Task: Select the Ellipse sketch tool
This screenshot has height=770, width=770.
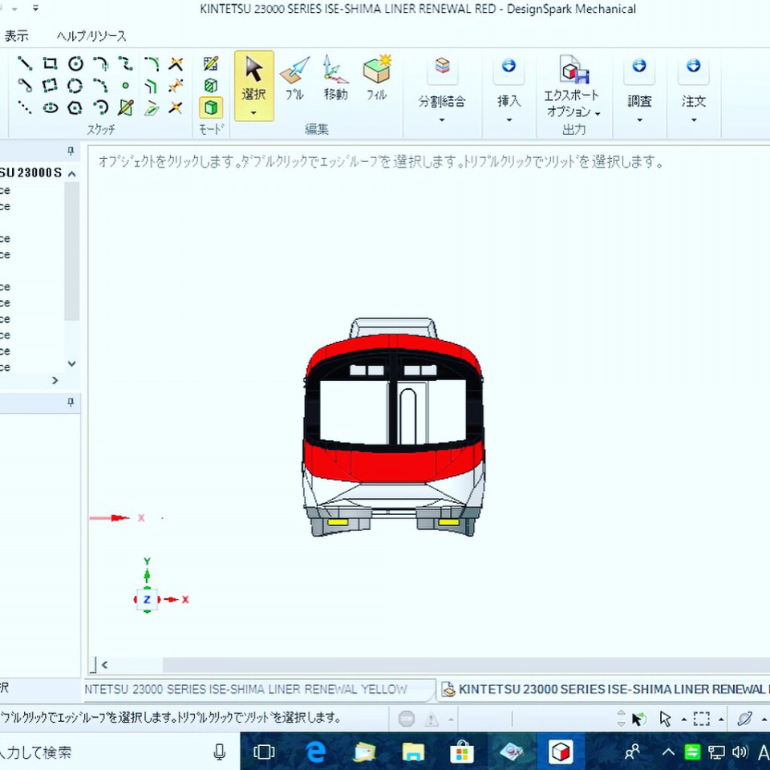Action: (50, 107)
